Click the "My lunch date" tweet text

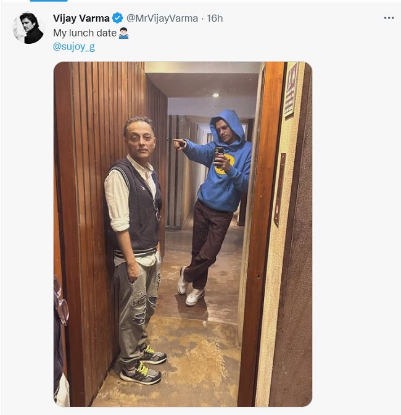coord(85,33)
